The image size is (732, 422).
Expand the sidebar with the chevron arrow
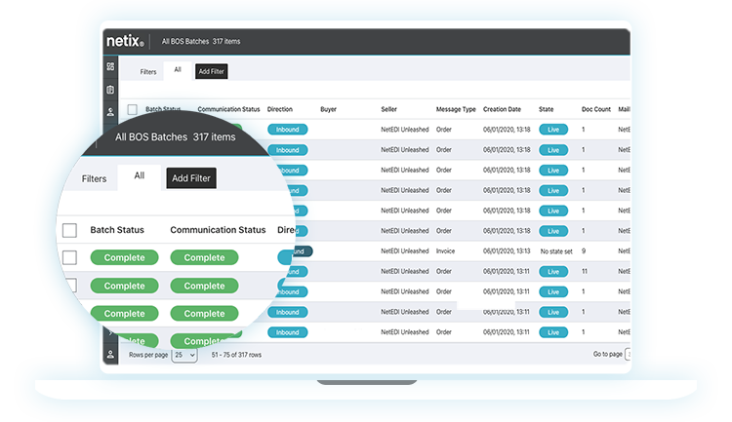pos(110,333)
